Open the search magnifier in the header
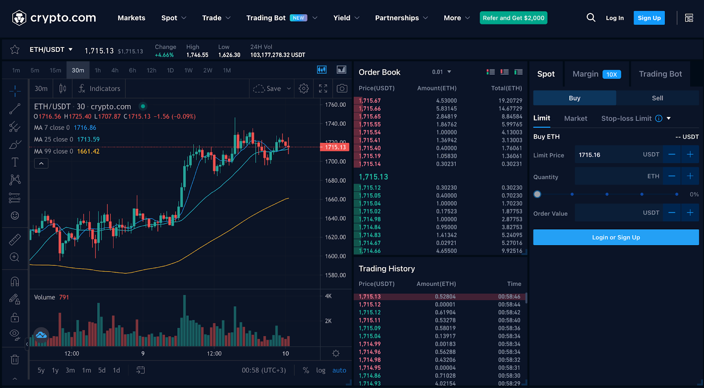 point(591,18)
